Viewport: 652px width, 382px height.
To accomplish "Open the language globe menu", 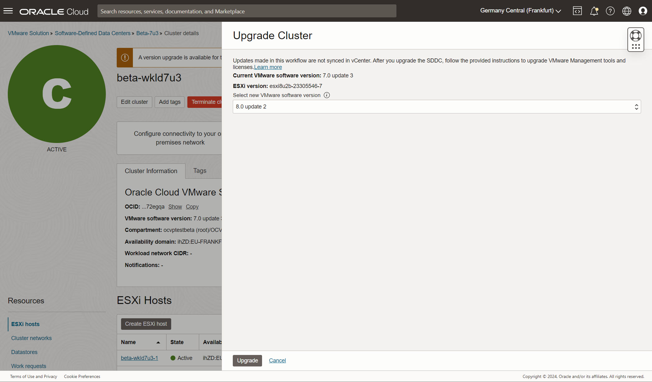I will (x=626, y=11).
